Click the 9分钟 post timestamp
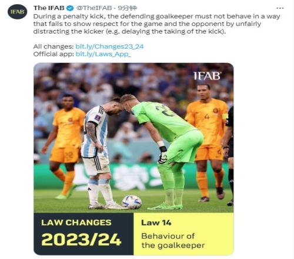The image size is (294, 259). click(x=128, y=8)
